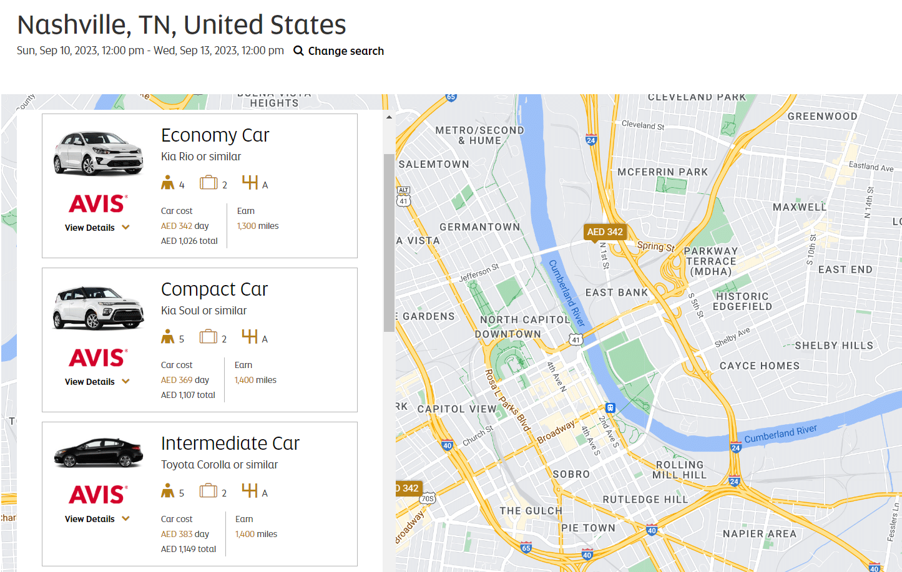
Task: Click the Compact Car transmission icon
Action: pos(250,337)
